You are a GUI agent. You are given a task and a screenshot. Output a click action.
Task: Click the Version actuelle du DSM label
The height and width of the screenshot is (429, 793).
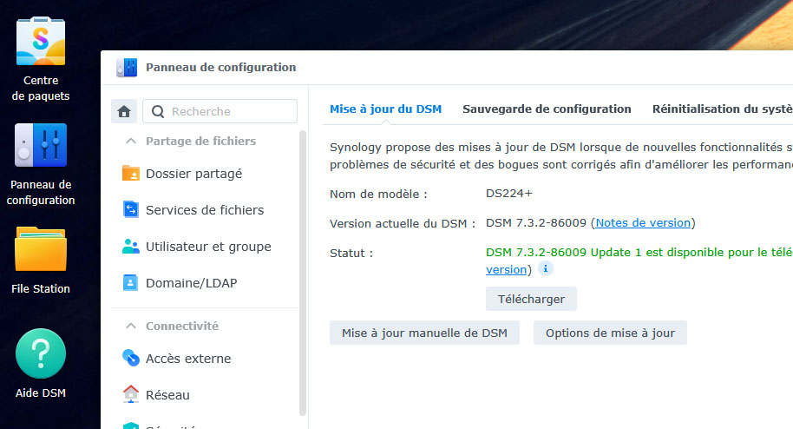(x=403, y=223)
